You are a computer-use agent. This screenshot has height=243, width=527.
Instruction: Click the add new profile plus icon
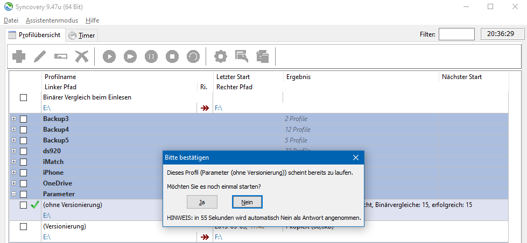[19, 56]
